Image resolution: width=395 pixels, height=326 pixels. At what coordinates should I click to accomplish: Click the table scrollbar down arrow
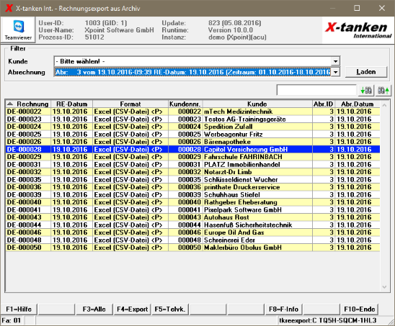pyautogui.click(x=384, y=287)
